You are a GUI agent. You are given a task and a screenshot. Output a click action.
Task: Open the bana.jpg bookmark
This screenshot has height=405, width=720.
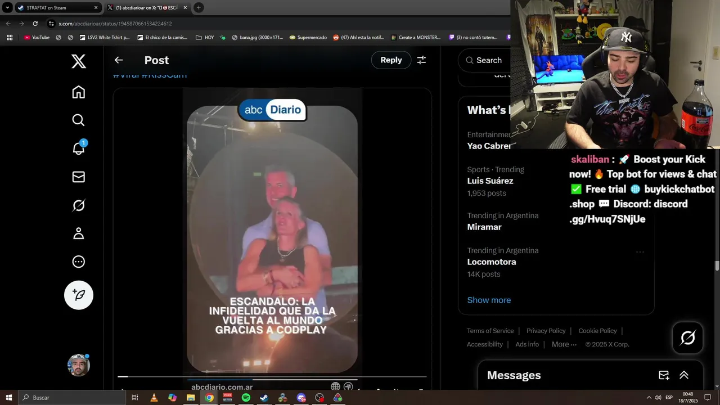point(257,38)
